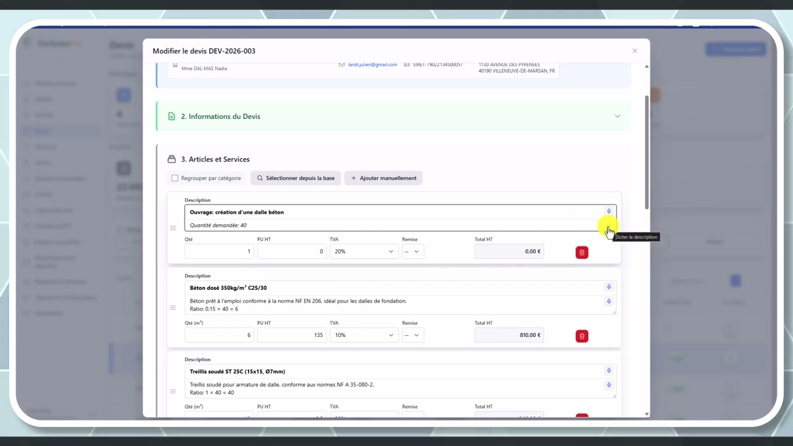
Task: Grab the drag handle of the Ouvrage row
Action: click(x=173, y=228)
